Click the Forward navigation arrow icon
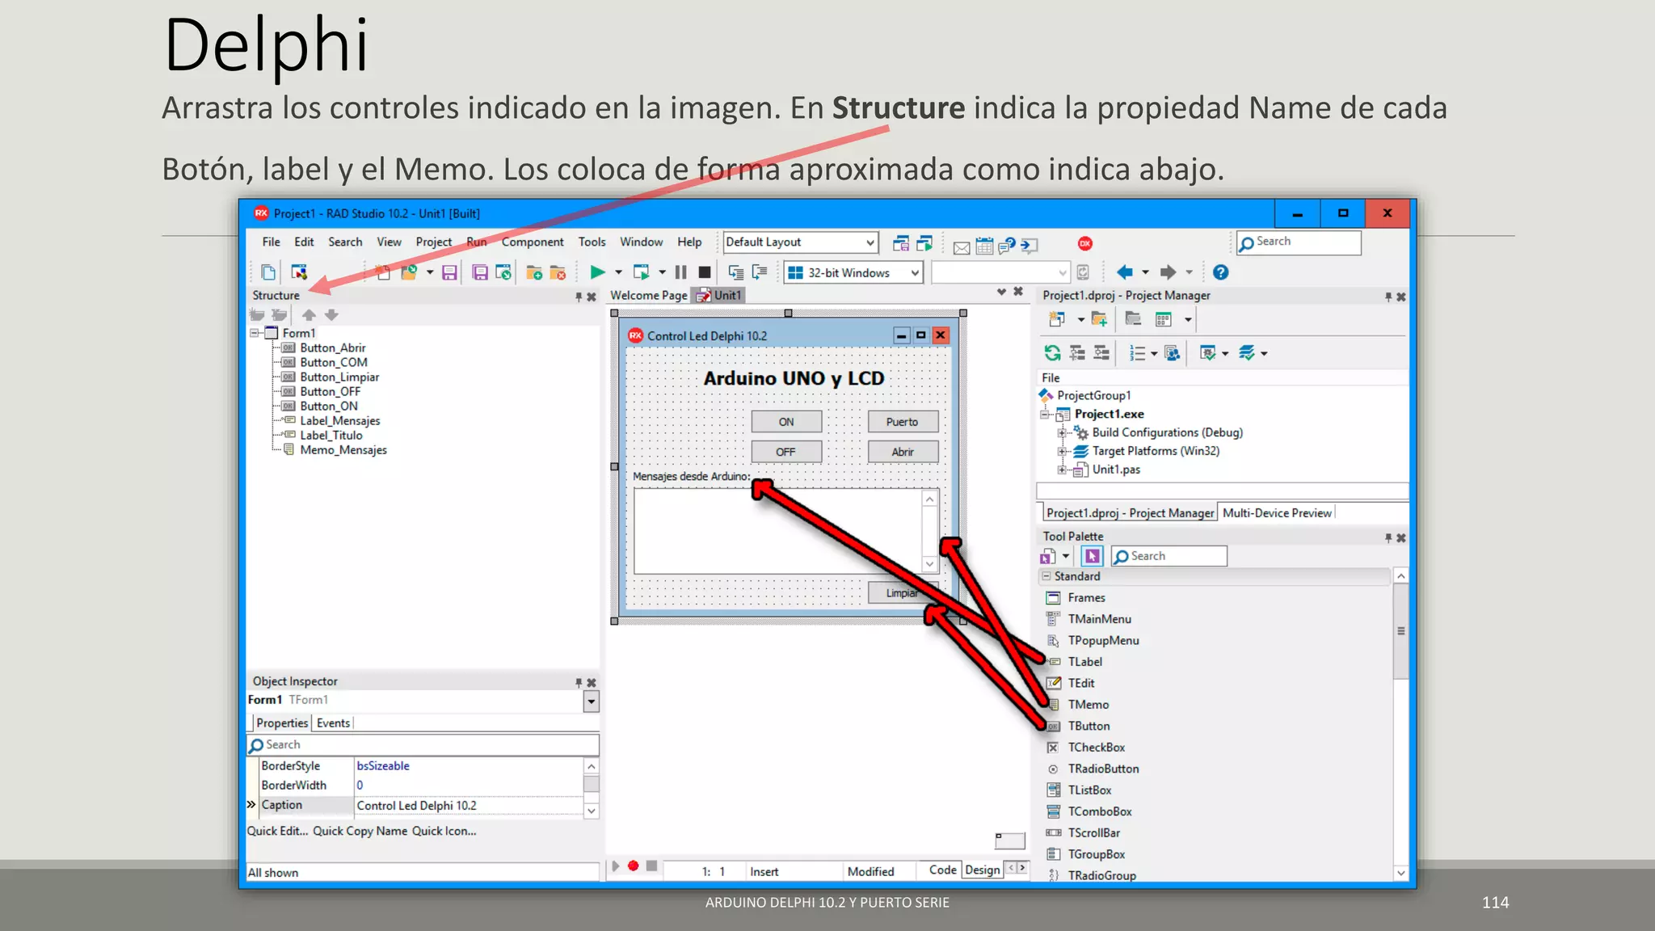 click(1168, 272)
